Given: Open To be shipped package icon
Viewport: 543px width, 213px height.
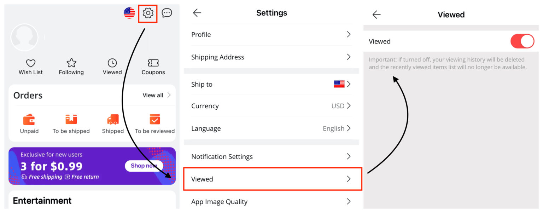Looking at the screenshot, I should pyautogui.click(x=71, y=119).
